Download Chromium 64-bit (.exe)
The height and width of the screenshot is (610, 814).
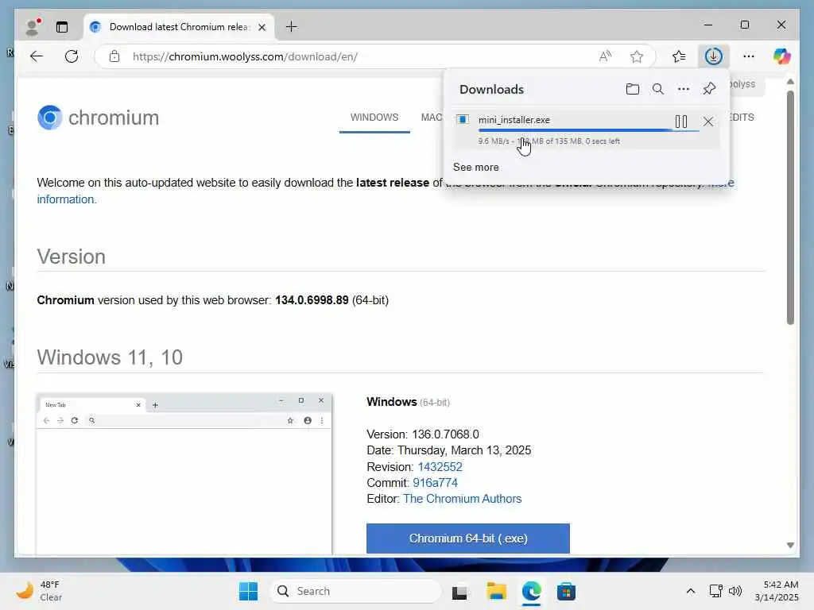467,539
